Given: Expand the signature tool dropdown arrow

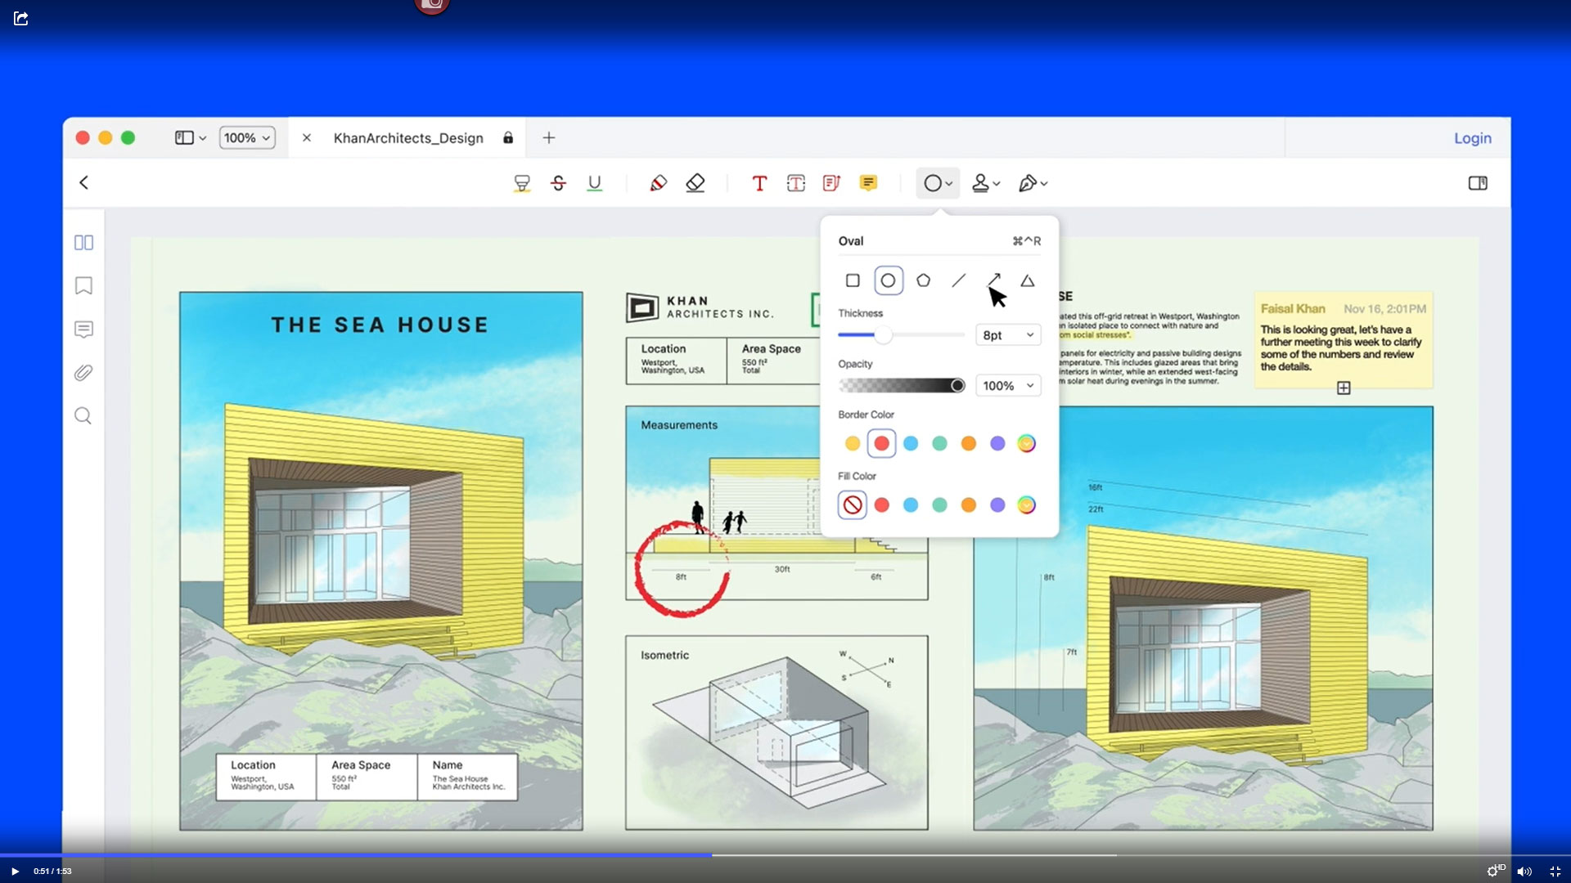Looking at the screenshot, I should click(1044, 184).
